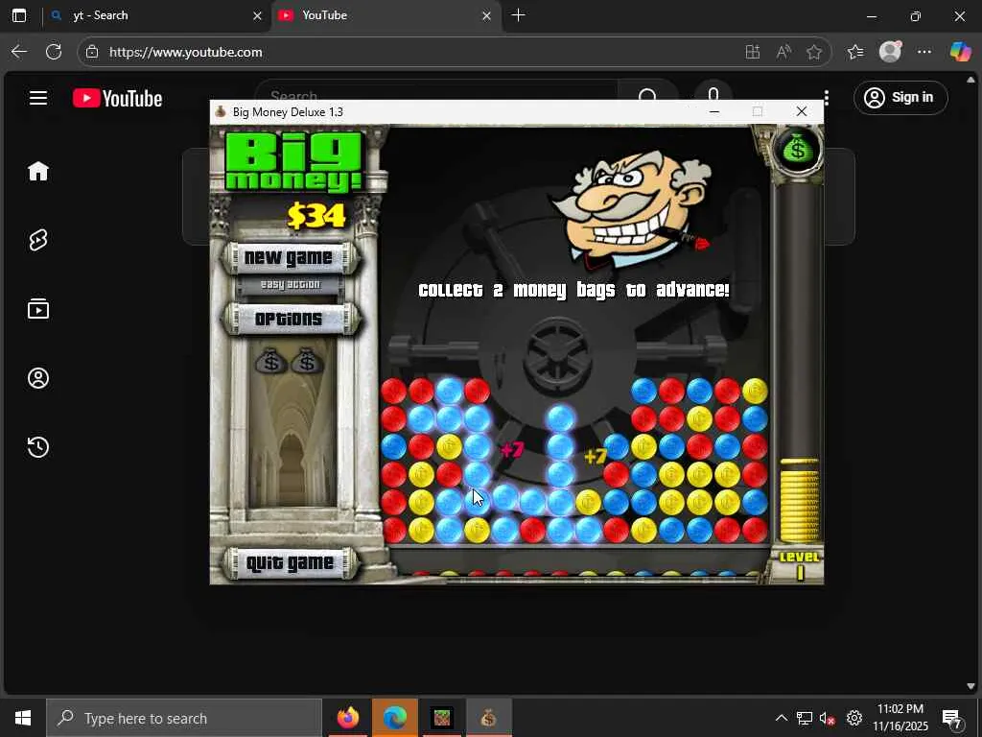Open the You page in YouTube sidebar

pyautogui.click(x=38, y=378)
